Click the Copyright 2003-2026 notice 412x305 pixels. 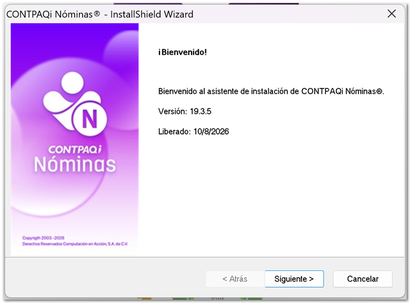coord(44,238)
